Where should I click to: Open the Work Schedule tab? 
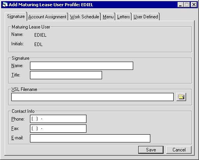click(85, 17)
